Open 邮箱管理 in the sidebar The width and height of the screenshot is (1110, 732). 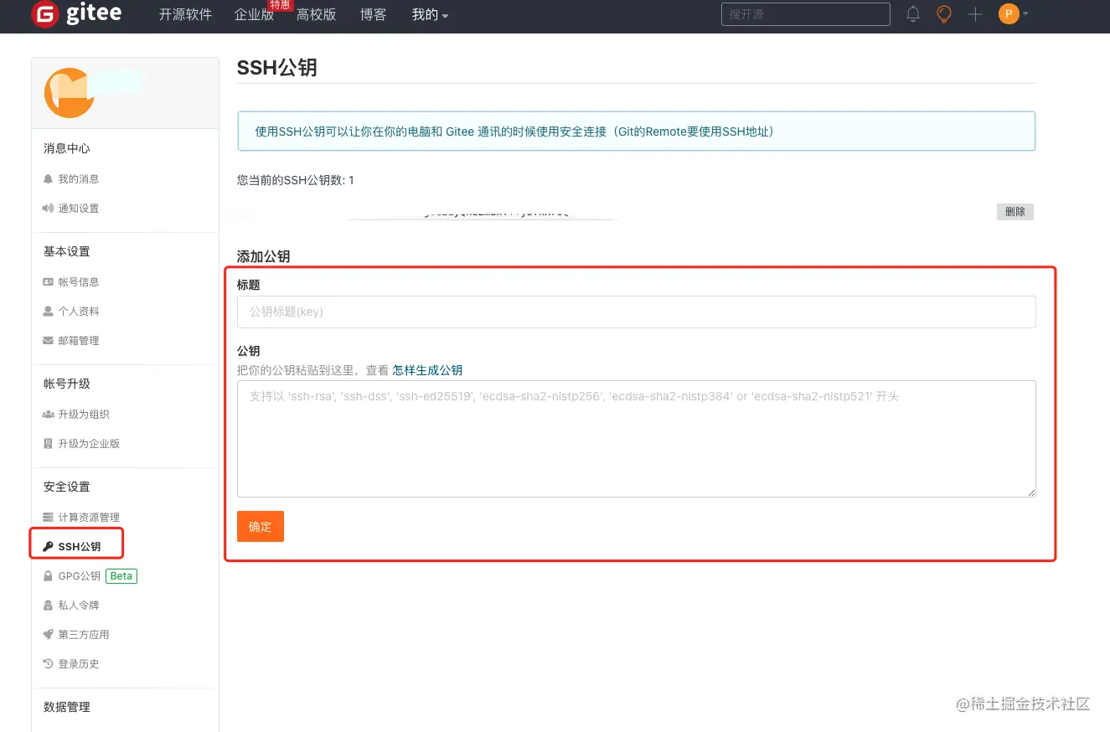78,341
